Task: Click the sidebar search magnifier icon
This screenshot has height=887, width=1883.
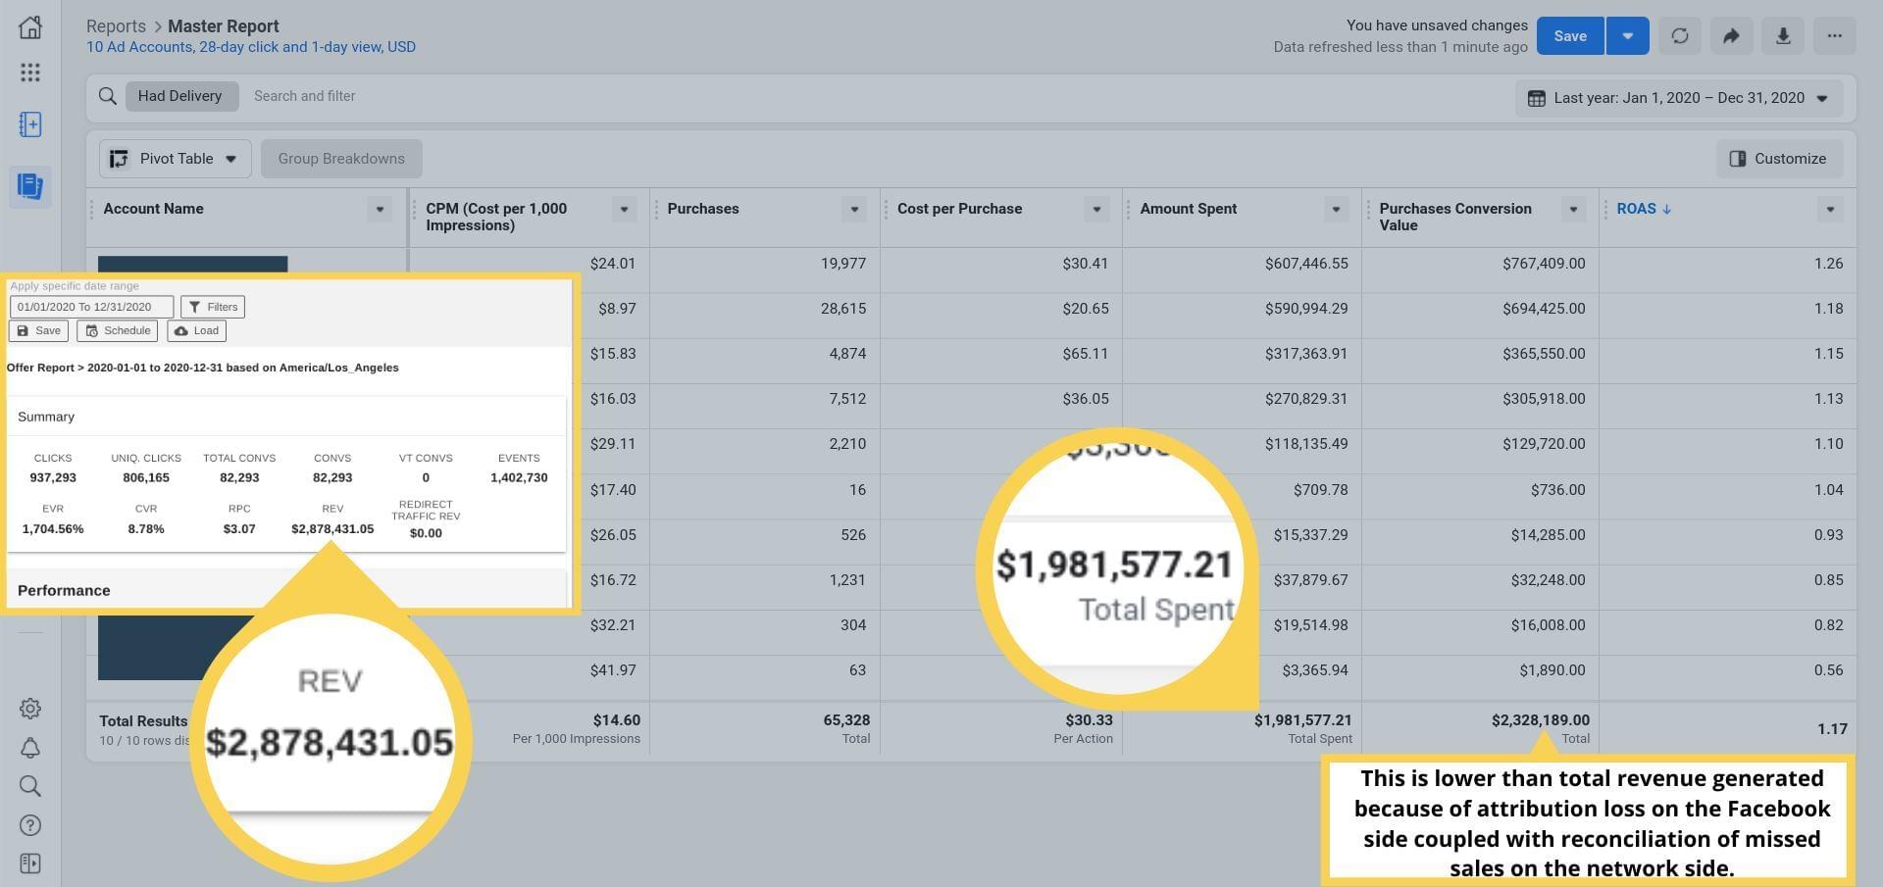Action: (30, 786)
